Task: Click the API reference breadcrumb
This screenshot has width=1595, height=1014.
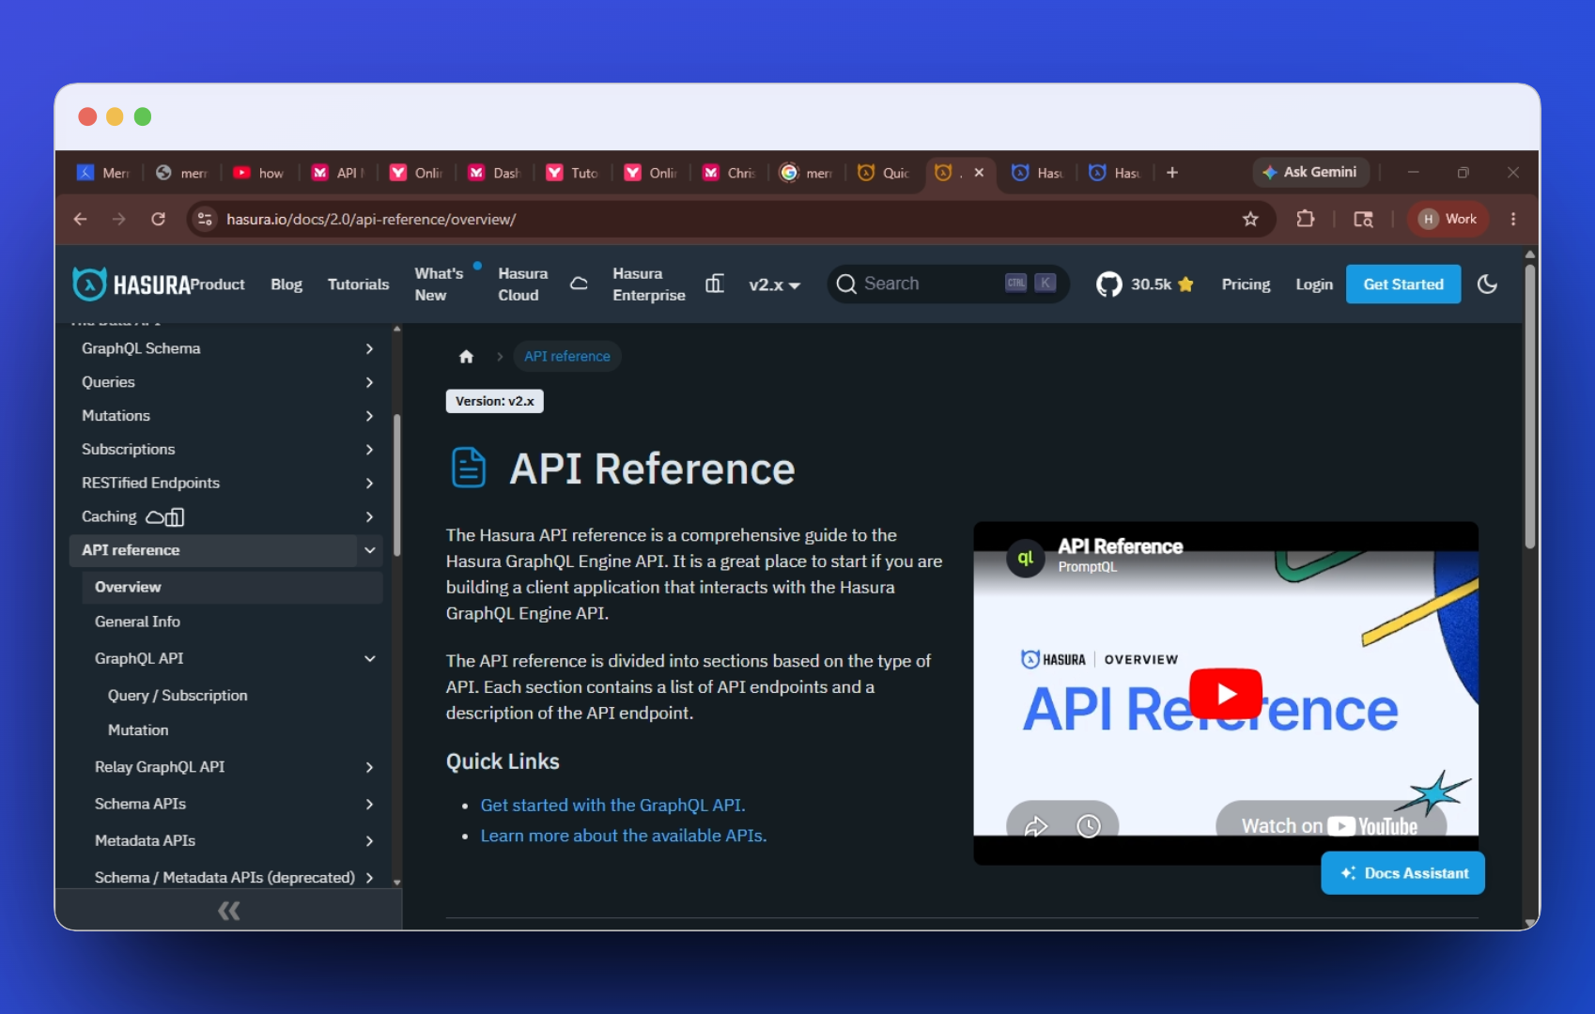Action: pyautogui.click(x=567, y=356)
